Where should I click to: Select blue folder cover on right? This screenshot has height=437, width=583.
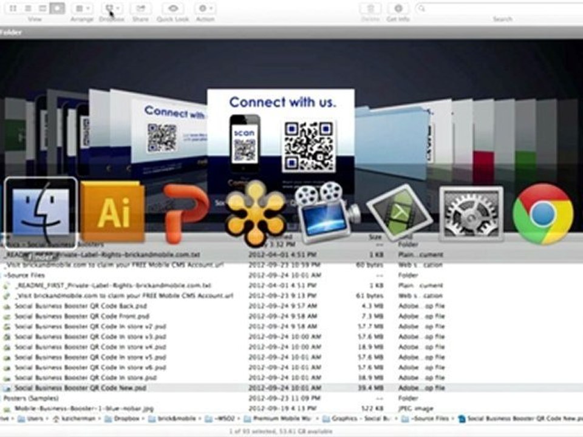[x=390, y=143]
